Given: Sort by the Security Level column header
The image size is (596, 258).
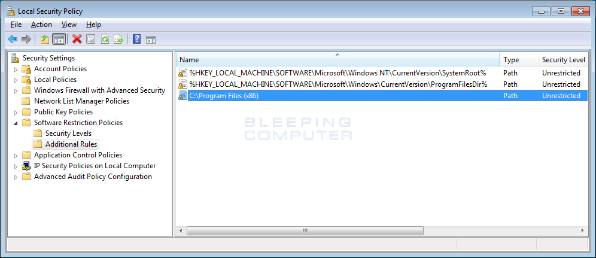Looking at the screenshot, I should pyautogui.click(x=563, y=60).
